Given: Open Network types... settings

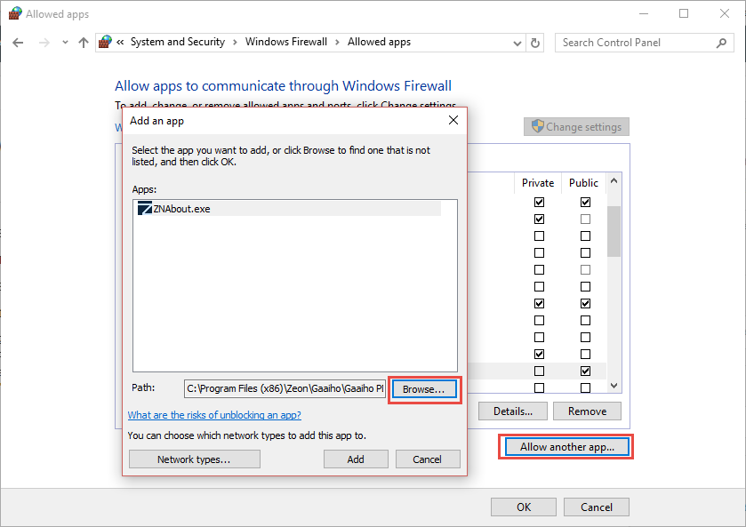Looking at the screenshot, I should (x=194, y=459).
